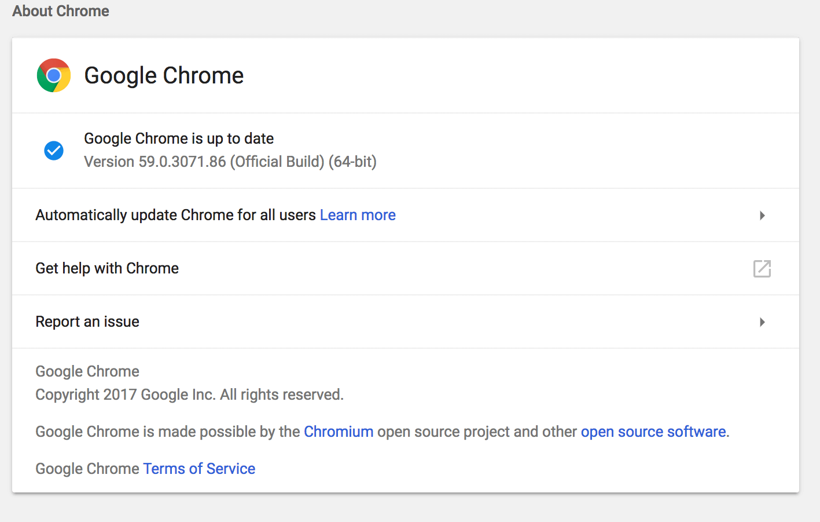Image resolution: width=820 pixels, height=522 pixels.
Task: Click the About Chrome page heading
Action: coord(61,11)
